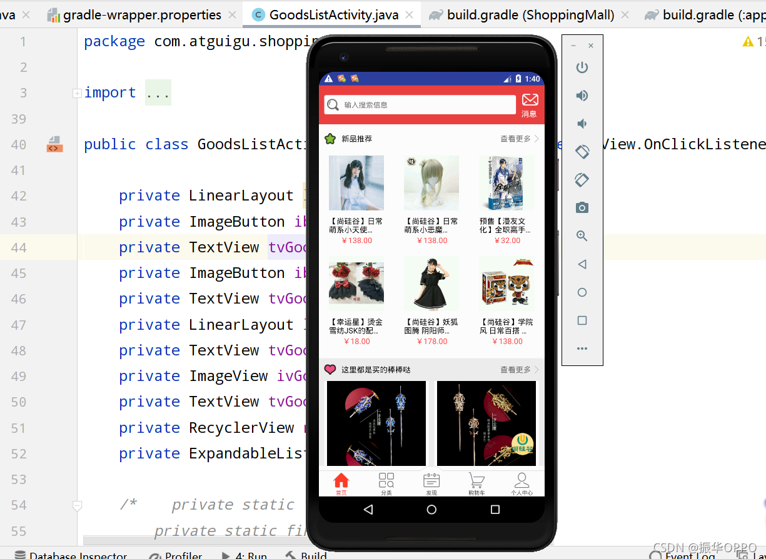Close the build.gradle (ShoppingMall) tab
Viewport: 766px width, 559px height.
point(626,15)
